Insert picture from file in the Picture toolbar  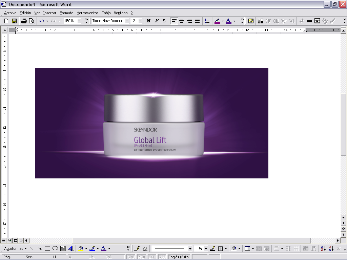pos(251,21)
